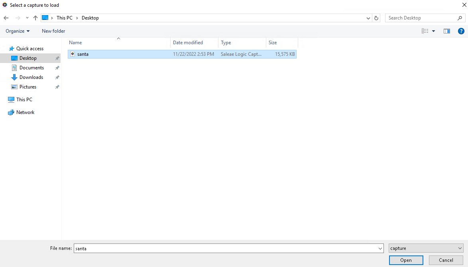Screen dimensions: 468x267
Task: Click the File name input field
Action: pos(225,248)
